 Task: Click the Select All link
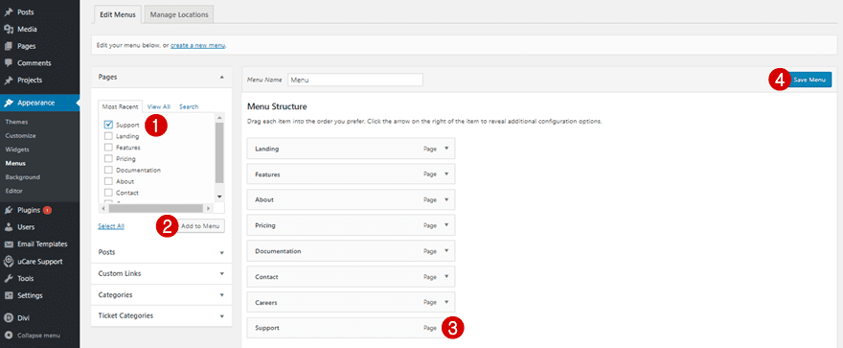(111, 226)
